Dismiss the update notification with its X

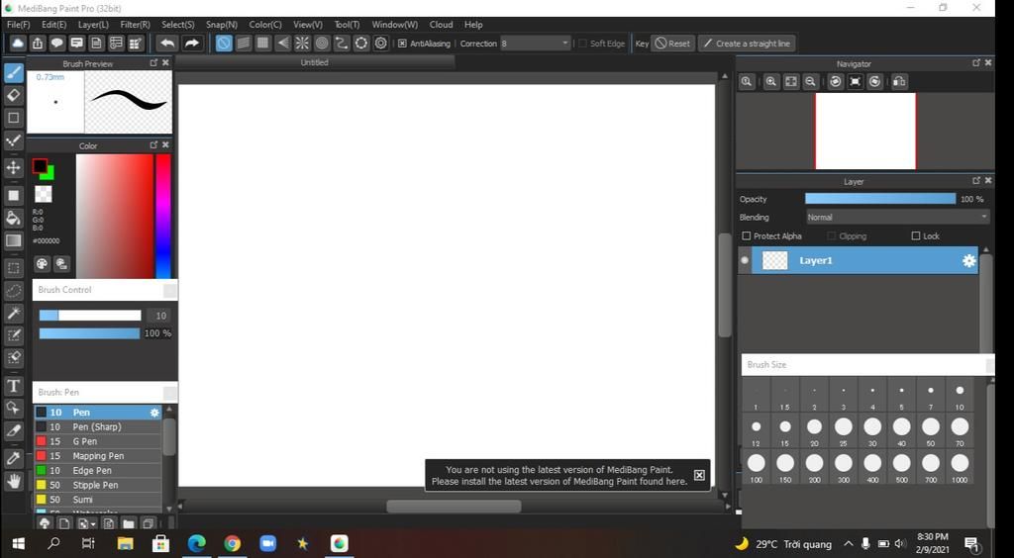click(699, 475)
